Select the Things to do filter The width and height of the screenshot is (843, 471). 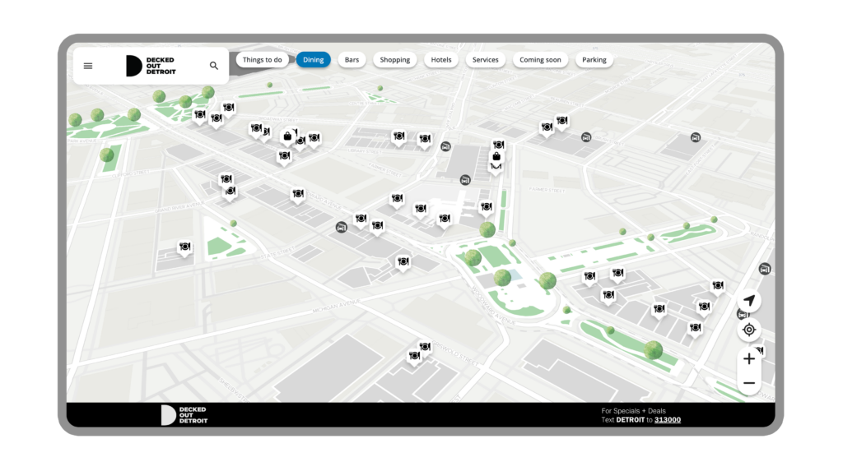(x=263, y=60)
